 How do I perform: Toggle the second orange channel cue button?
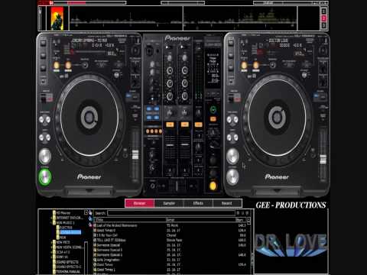184,125
